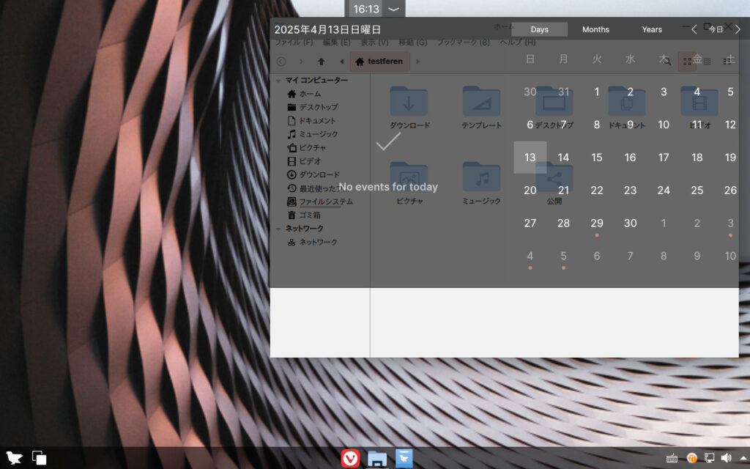The image size is (750, 469).
Task: Open the Feren bird application menu
Action: (x=14, y=458)
